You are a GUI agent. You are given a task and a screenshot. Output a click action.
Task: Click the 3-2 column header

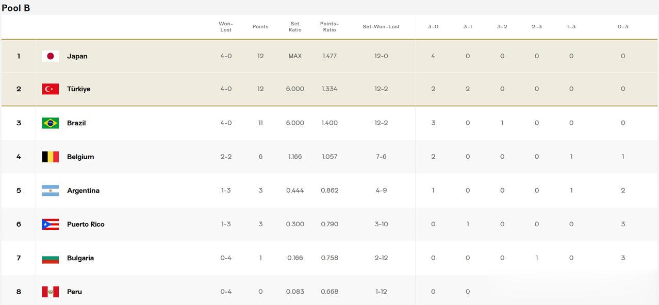[x=502, y=27]
